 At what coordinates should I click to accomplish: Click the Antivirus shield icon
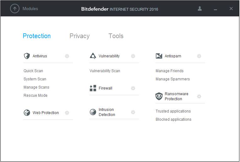27,56
